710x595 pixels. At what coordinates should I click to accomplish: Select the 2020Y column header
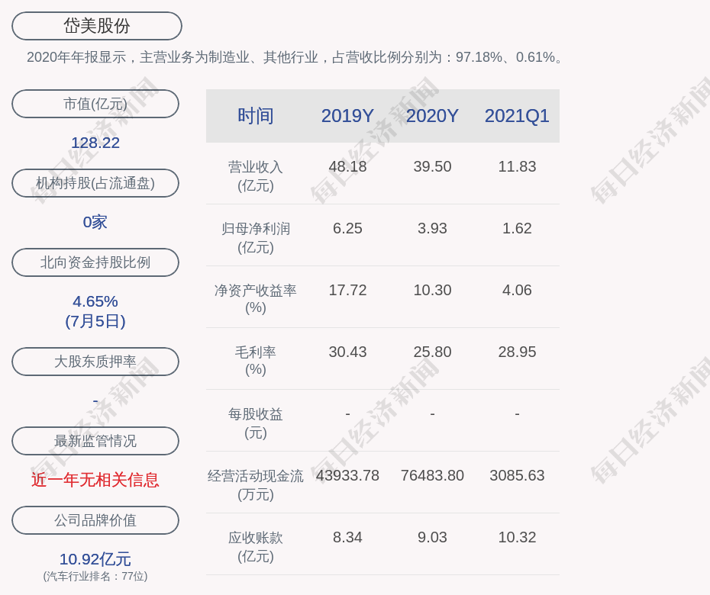click(432, 116)
